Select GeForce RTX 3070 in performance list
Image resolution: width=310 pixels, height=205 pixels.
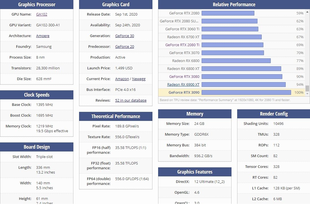point(184,53)
